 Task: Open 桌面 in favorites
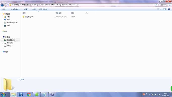8,20
